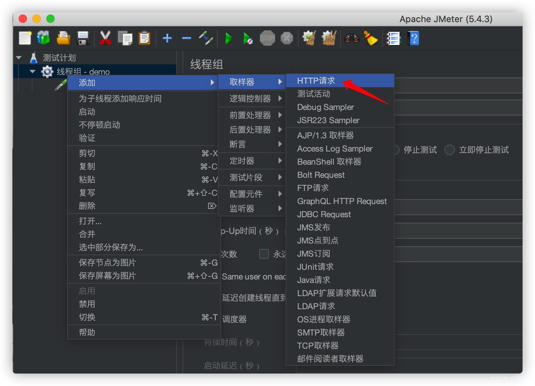The image size is (535, 386).
Task: Click the Cut scissors icon
Action: 105,38
